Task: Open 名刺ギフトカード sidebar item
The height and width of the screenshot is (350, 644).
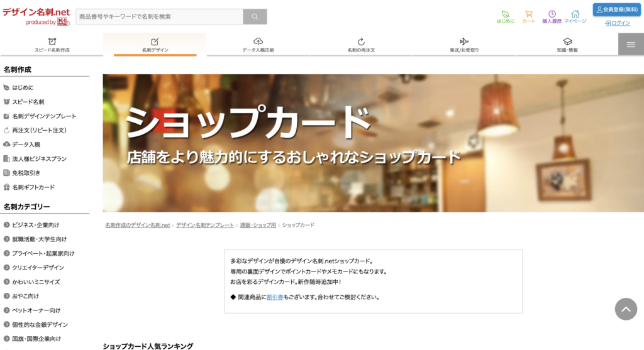Action: pyautogui.click(x=33, y=187)
